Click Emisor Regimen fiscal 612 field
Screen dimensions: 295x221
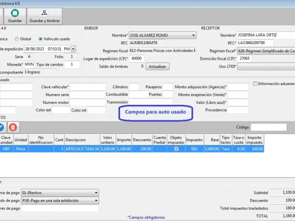point(163,51)
